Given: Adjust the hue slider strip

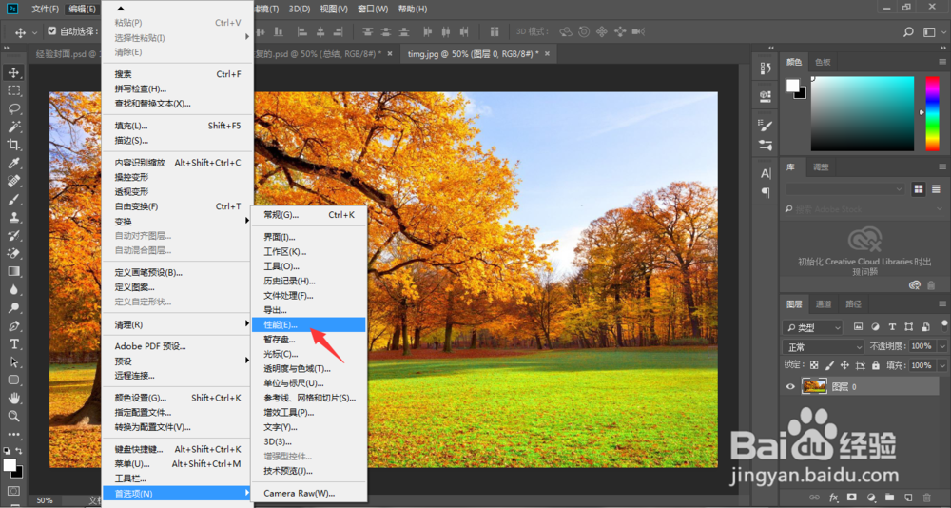Looking at the screenshot, I should 932,113.
